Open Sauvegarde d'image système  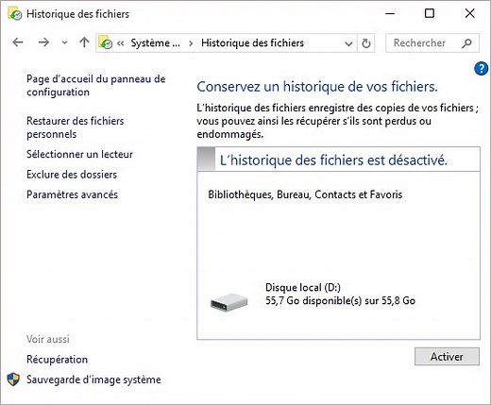click(x=93, y=380)
